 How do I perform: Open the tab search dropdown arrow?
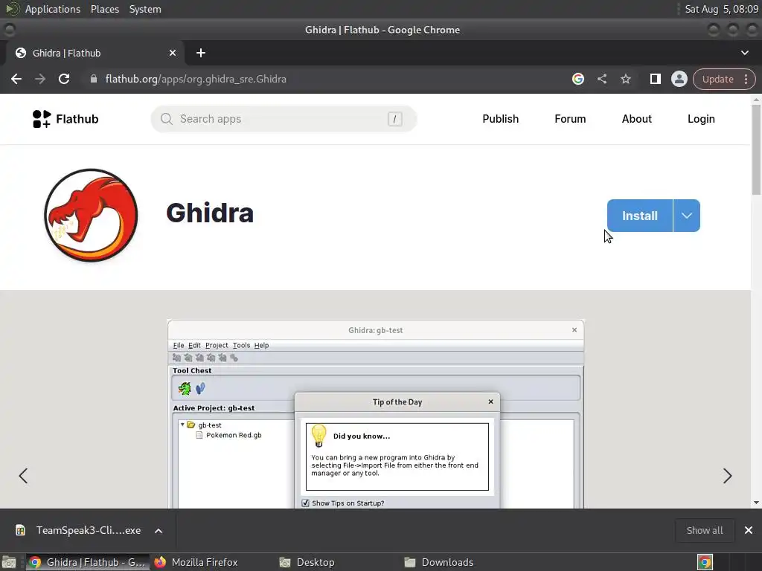point(744,53)
